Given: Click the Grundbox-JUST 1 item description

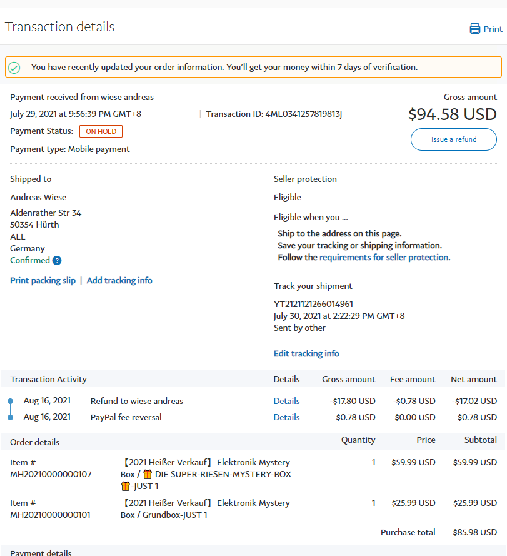Looking at the screenshot, I should 164,515.
